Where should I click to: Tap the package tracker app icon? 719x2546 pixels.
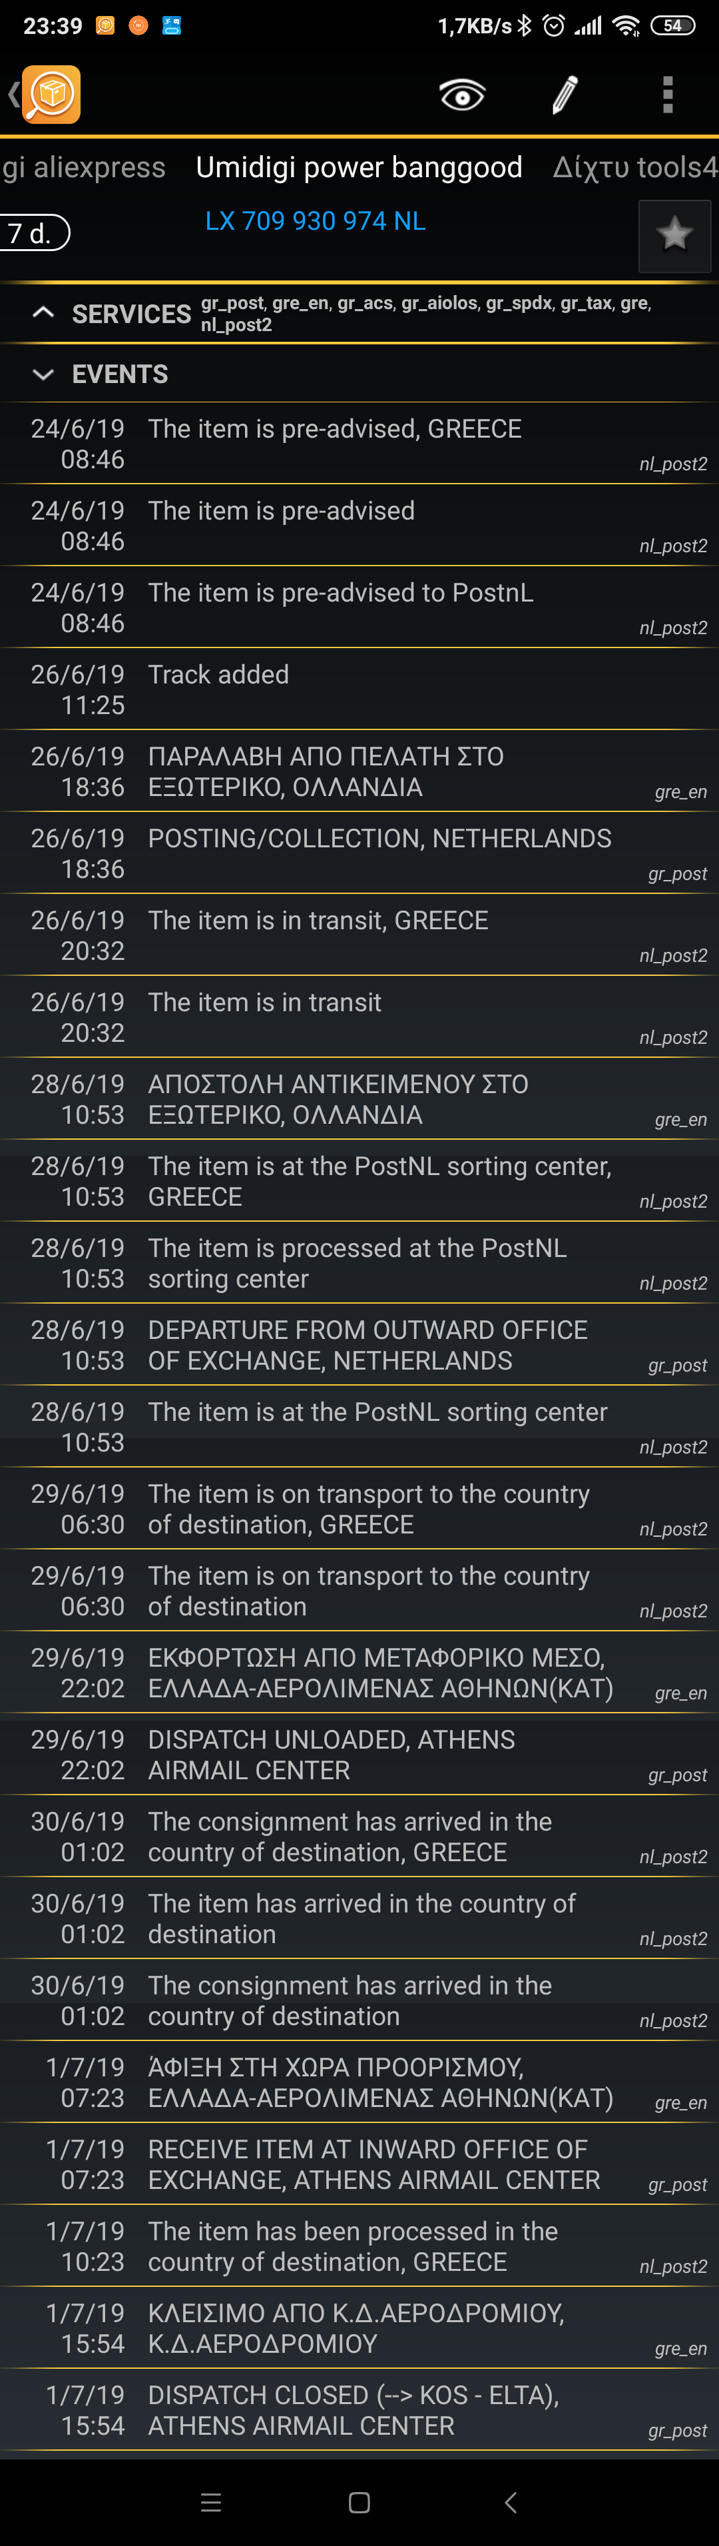point(51,95)
